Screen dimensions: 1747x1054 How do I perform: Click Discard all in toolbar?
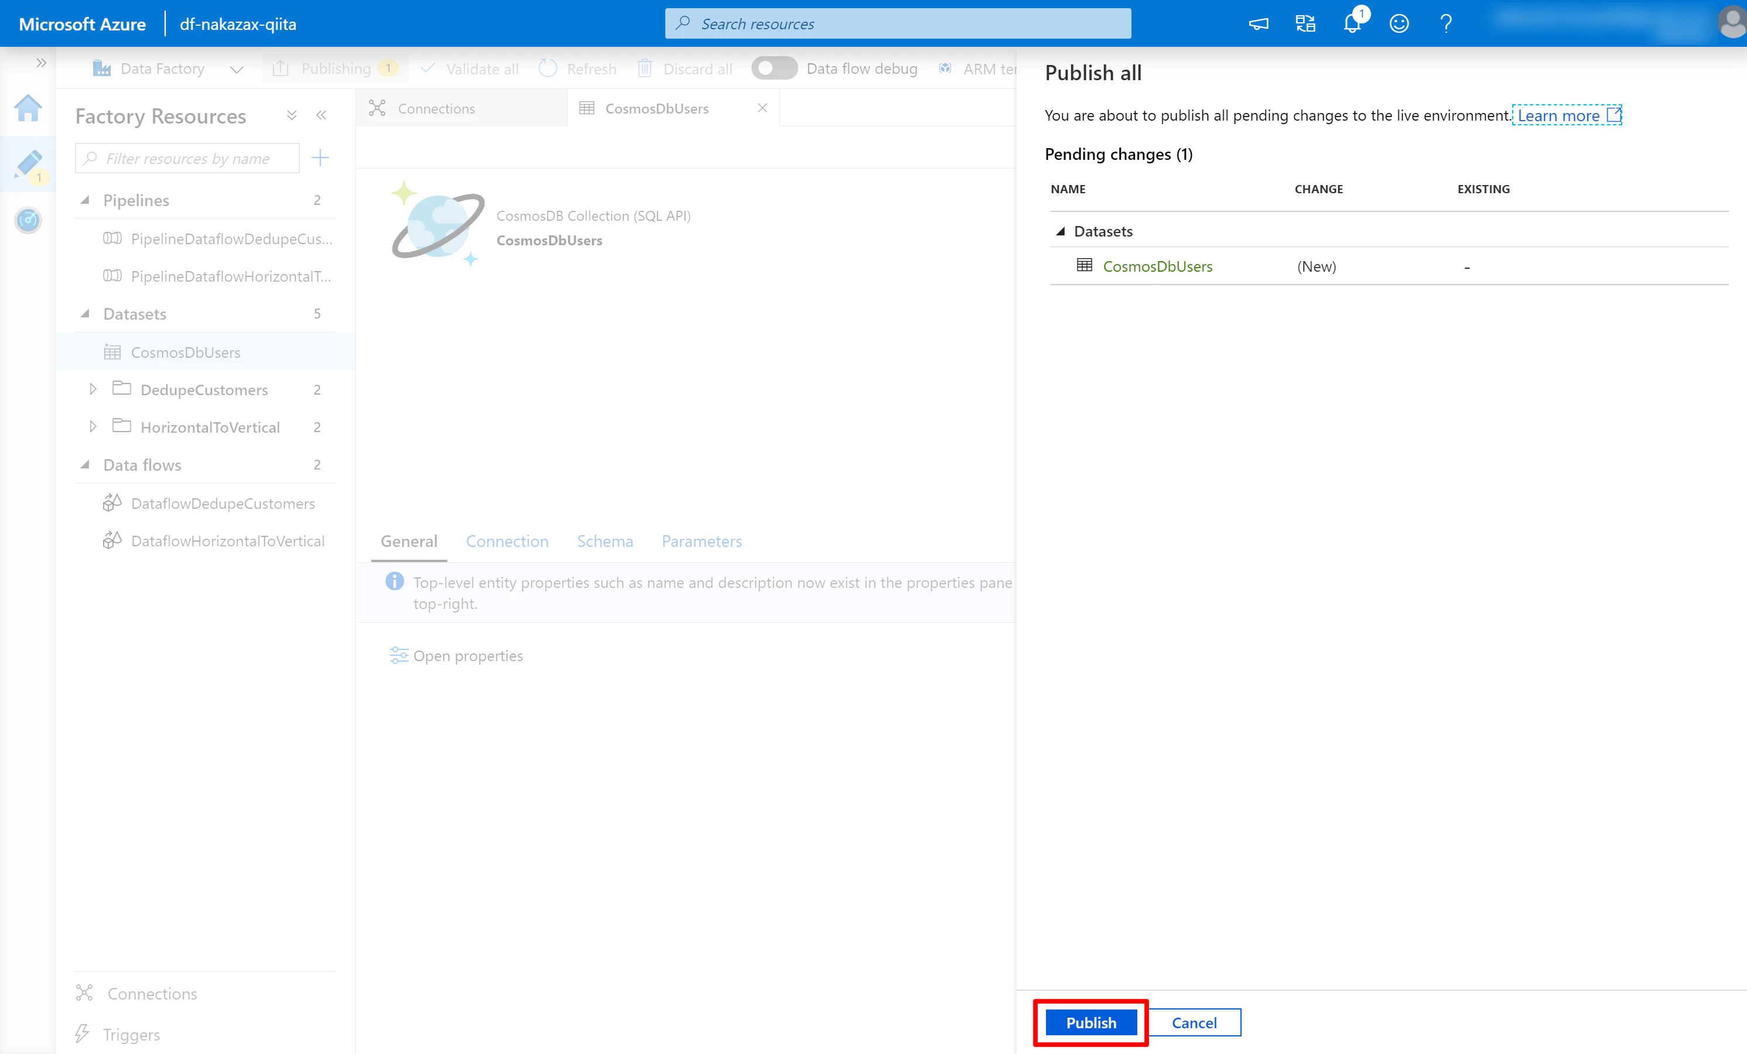(684, 69)
